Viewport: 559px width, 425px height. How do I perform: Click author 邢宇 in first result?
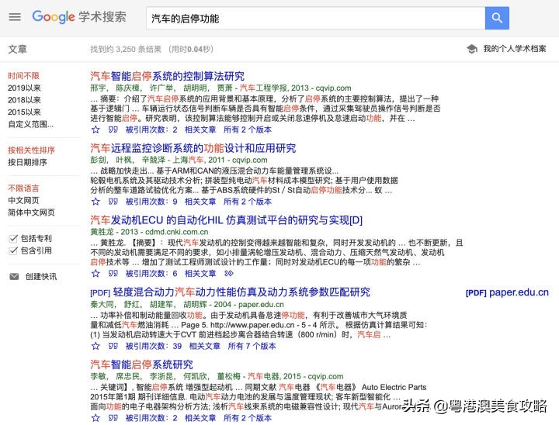click(x=98, y=88)
